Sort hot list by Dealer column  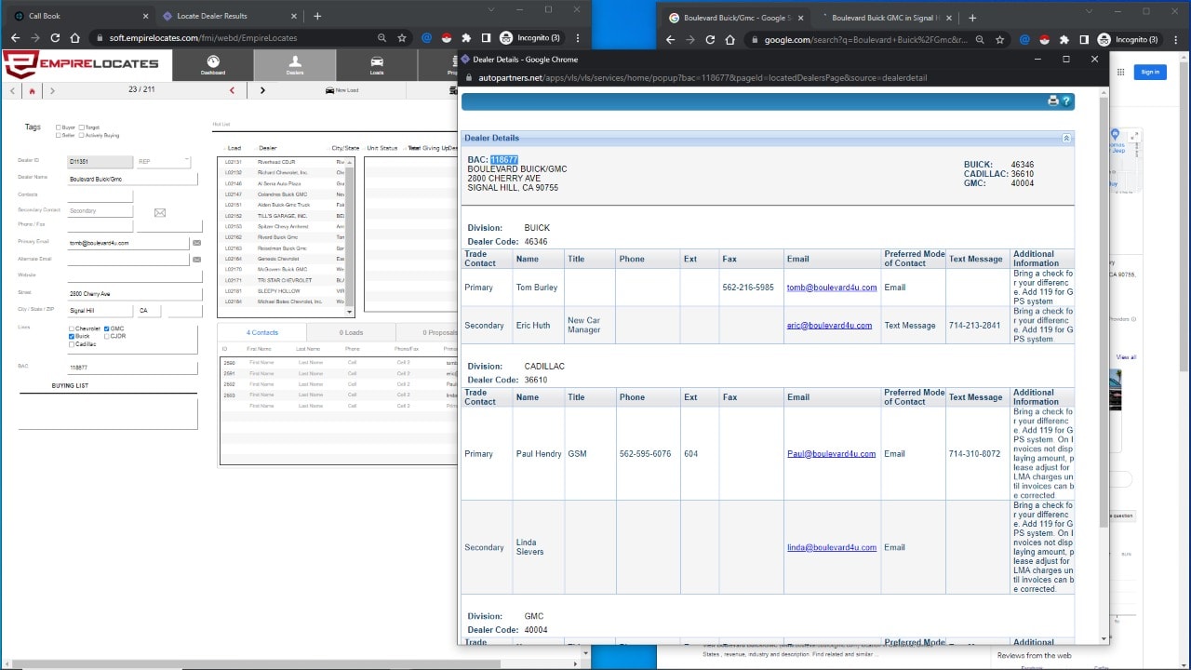coord(268,148)
